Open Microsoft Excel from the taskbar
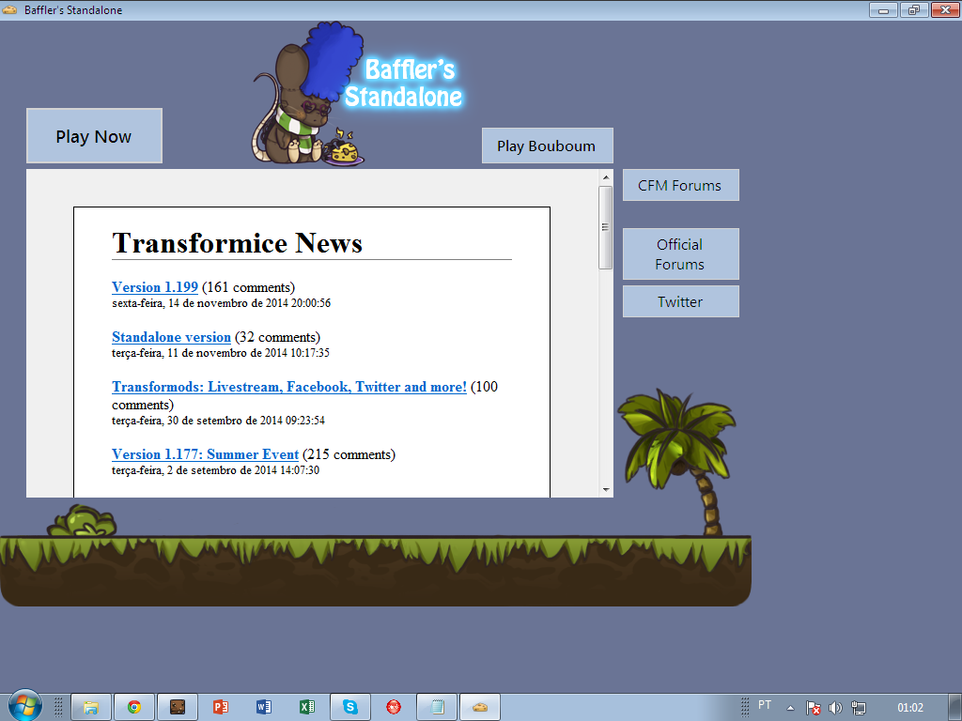The image size is (962, 721). pos(306,706)
